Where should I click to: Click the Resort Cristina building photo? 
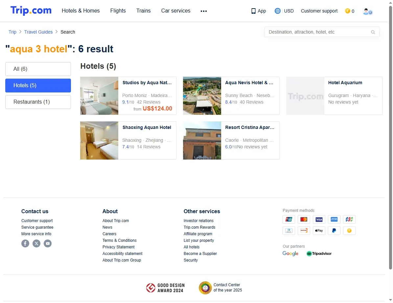[x=202, y=140]
